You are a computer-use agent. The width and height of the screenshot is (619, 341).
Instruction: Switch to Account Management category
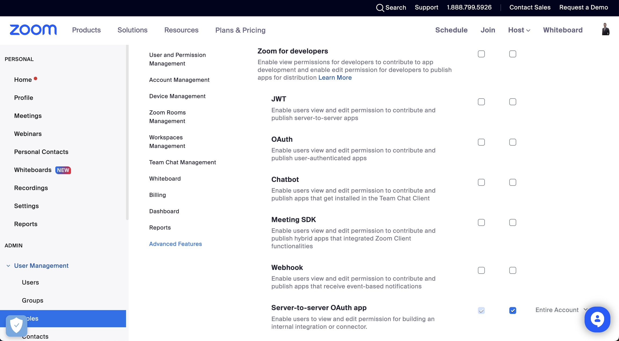pos(179,80)
